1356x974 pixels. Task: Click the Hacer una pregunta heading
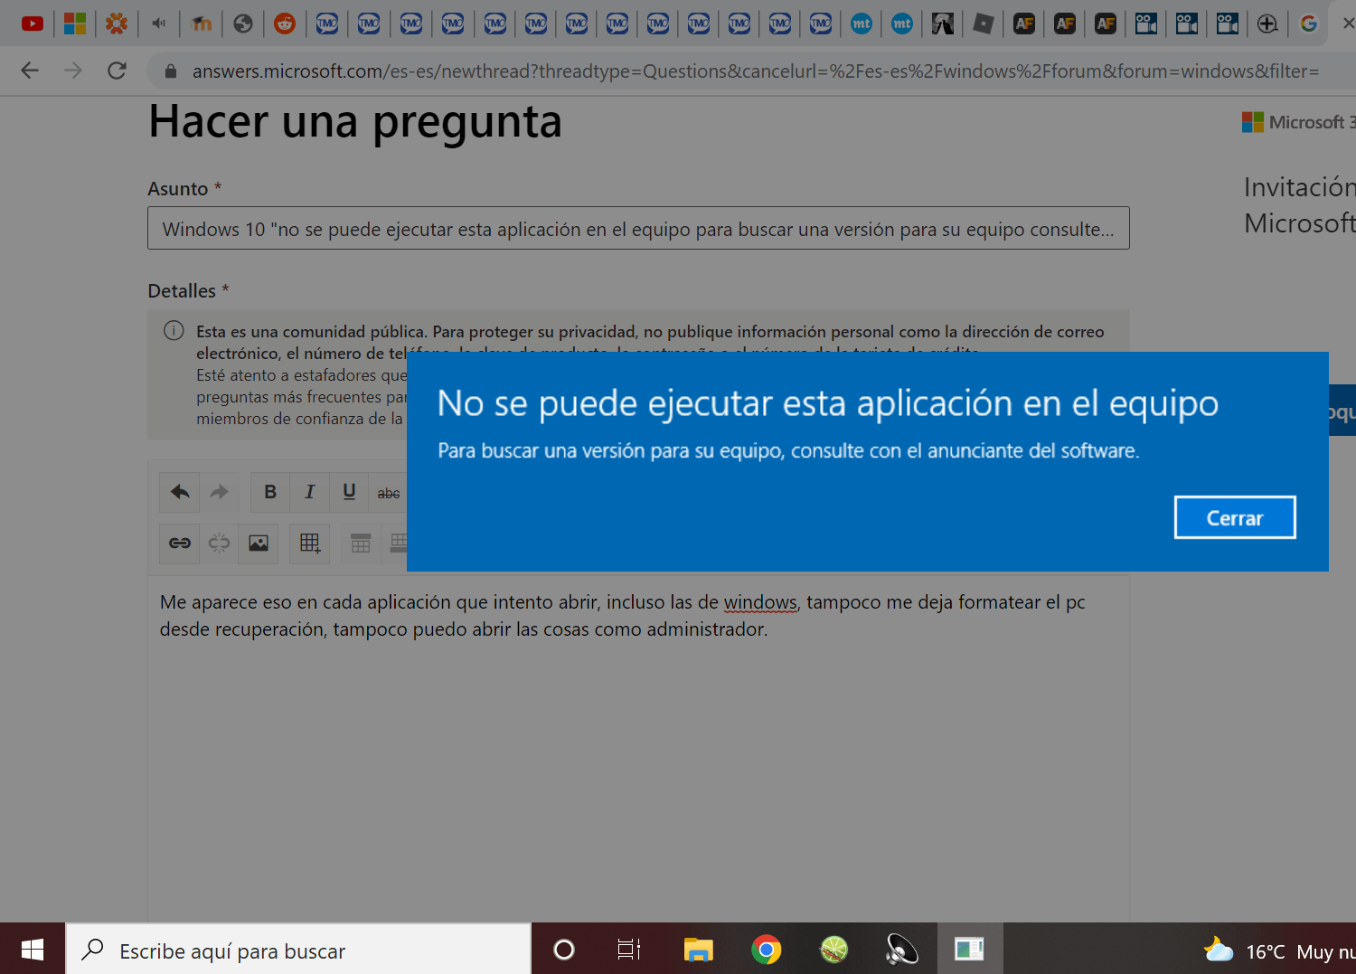(x=355, y=122)
